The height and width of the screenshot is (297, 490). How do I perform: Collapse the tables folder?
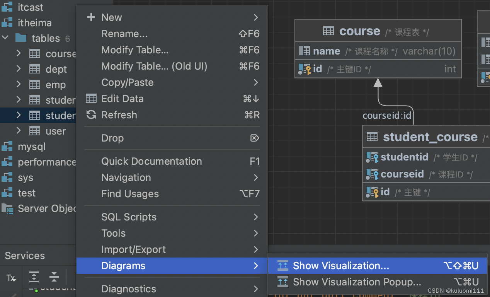point(5,38)
